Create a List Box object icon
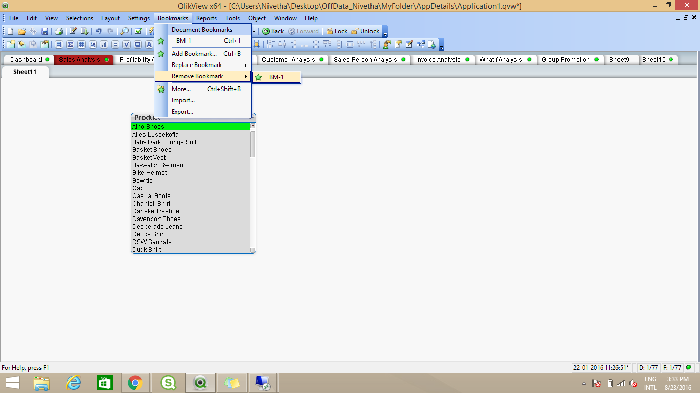The width and height of the screenshot is (700, 393). pyautogui.click(x=59, y=45)
